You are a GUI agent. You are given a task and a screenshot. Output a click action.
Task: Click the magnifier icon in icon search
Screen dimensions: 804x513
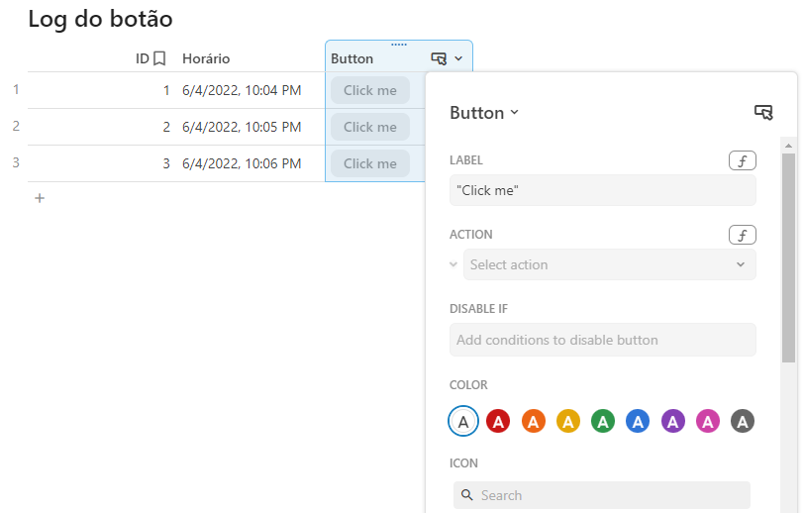tap(466, 495)
